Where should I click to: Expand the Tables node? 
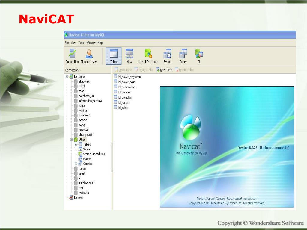tap(76, 144)
